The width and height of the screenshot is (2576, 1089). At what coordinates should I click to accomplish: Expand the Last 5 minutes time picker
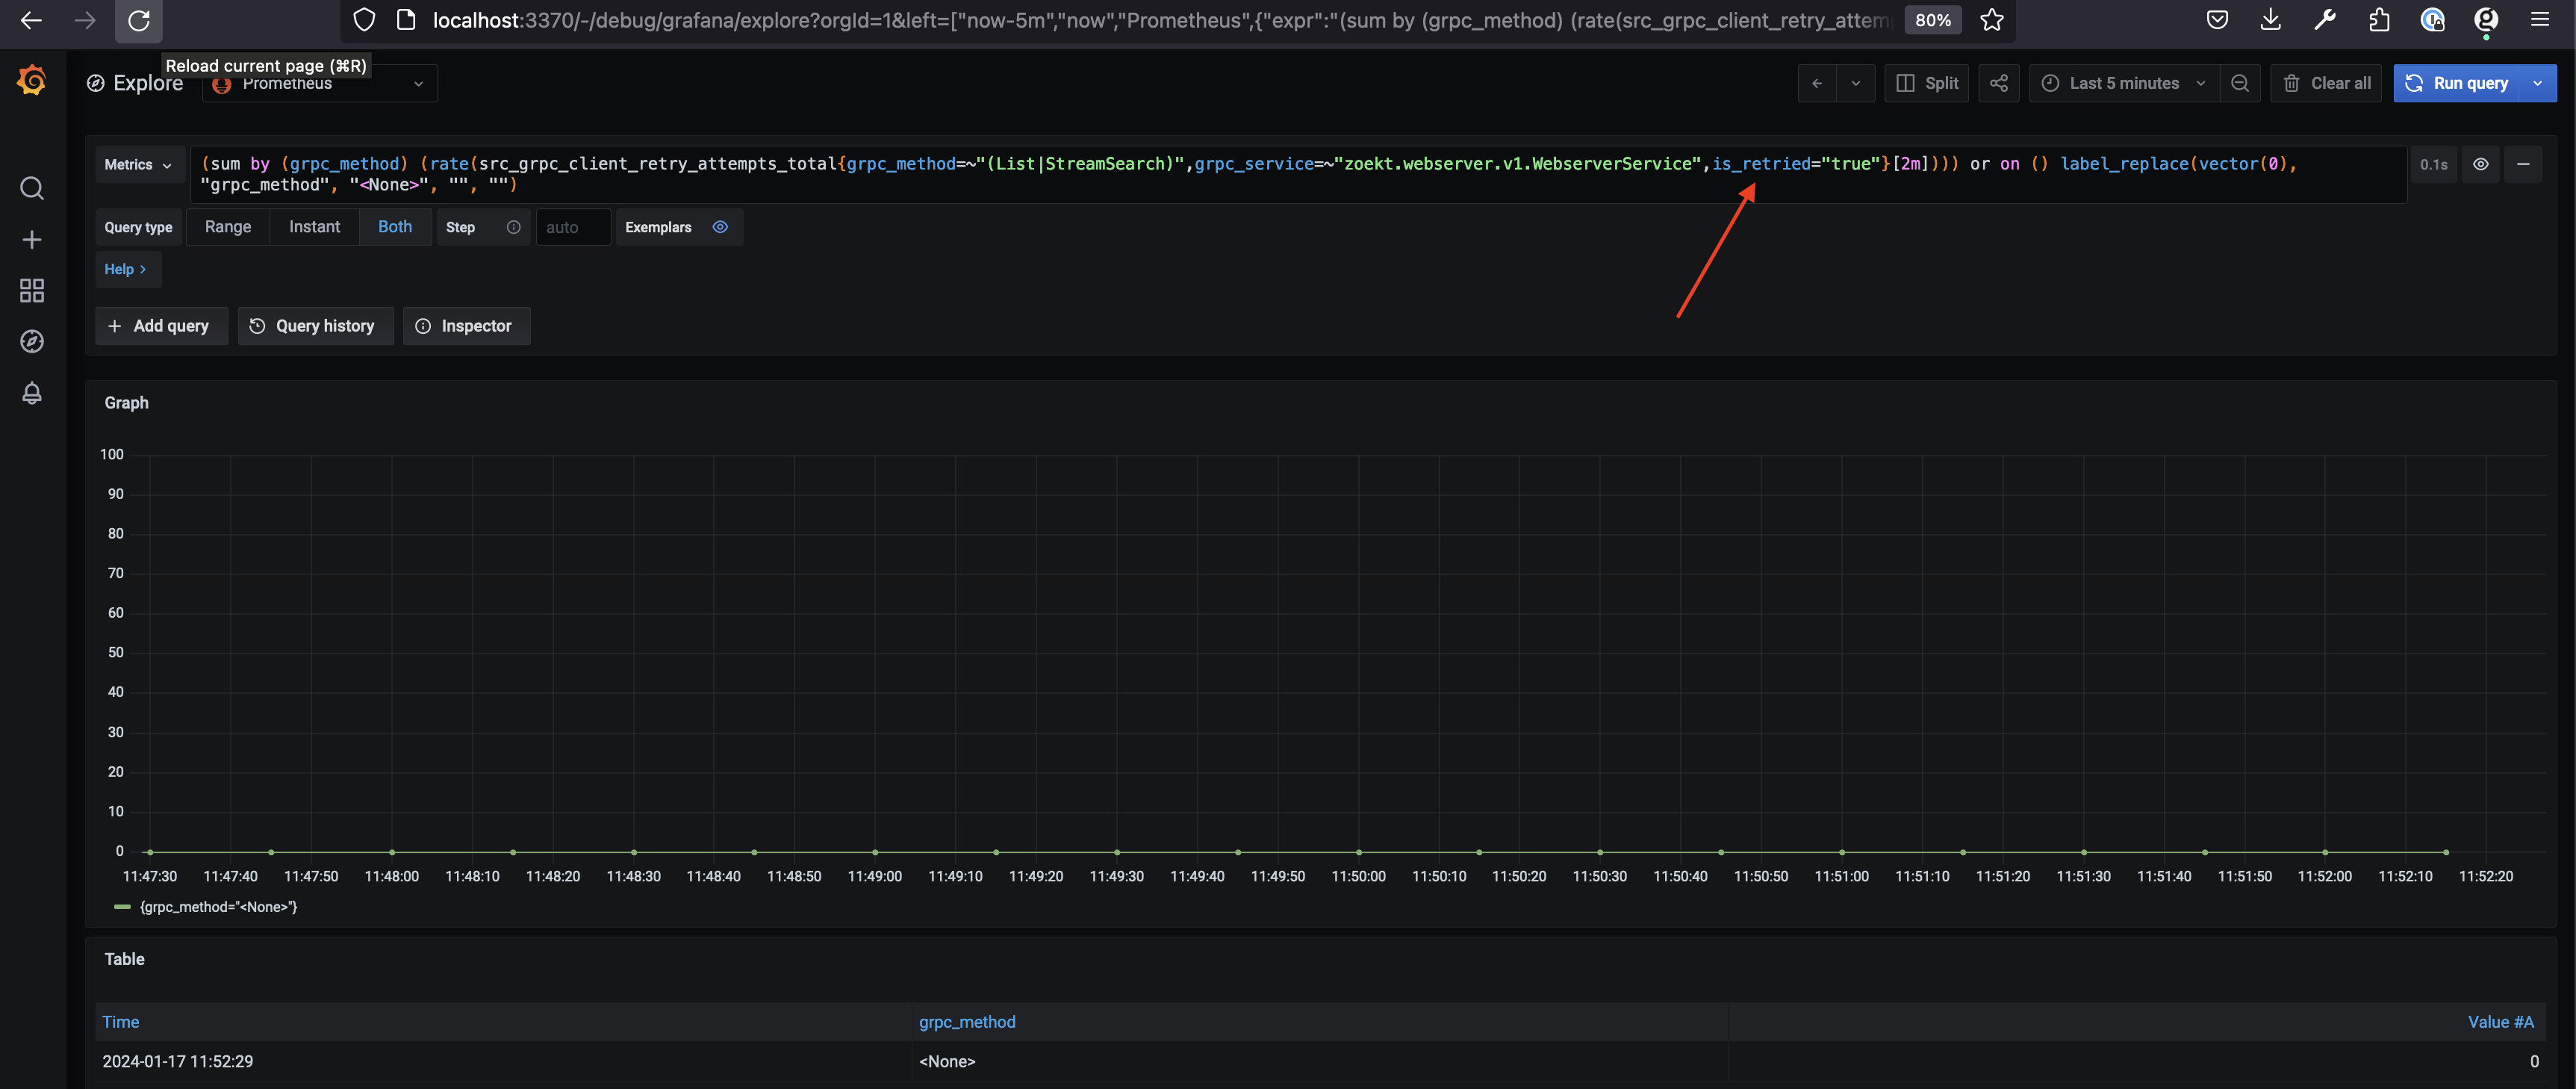[2123, 83]
